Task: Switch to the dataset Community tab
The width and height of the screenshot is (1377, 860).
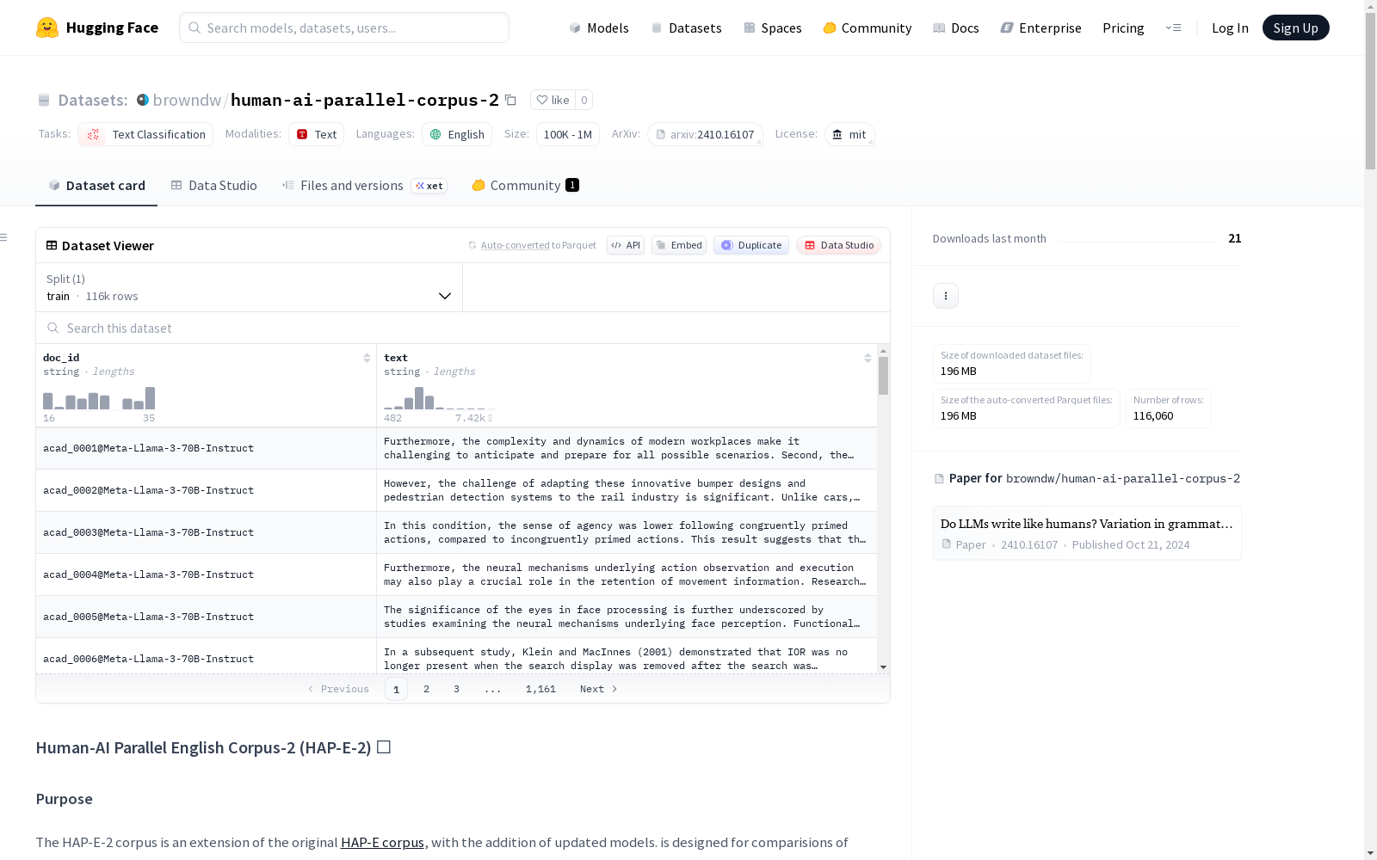Action: tap(525, 186)
